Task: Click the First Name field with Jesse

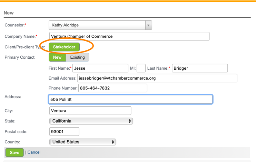Action: click(x=100, y=68)
